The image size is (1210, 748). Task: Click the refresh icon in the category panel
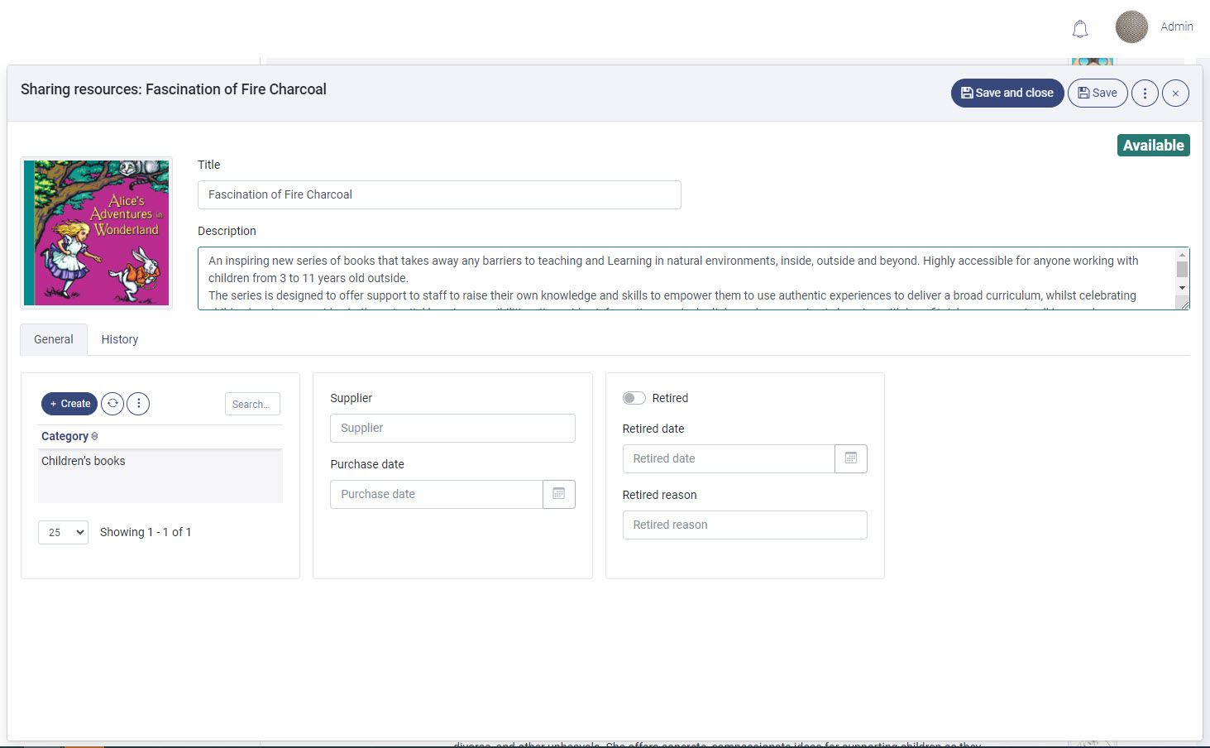(x=112, y=403)
